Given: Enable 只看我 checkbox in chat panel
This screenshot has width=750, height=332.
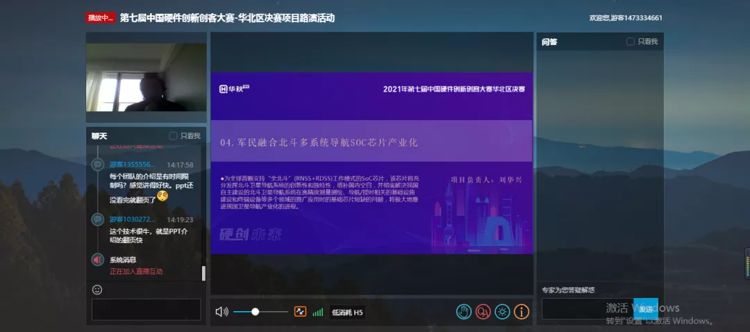Looking at the screenshot, I should click(173, 136).
